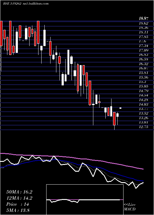This screenshot has width=154, height=215.
Task: Click the <<Live MACD label
Action: point(130,207)
